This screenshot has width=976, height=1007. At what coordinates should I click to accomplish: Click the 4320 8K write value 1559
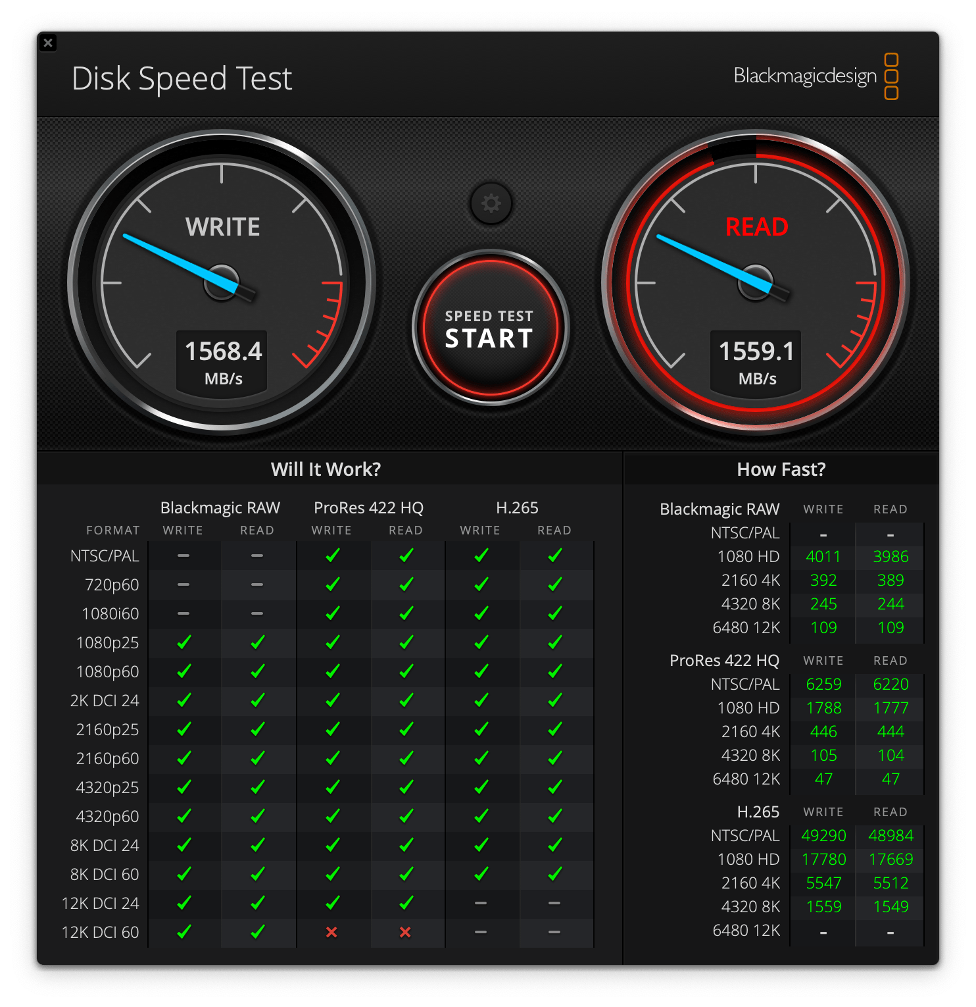tap(823, 906)
